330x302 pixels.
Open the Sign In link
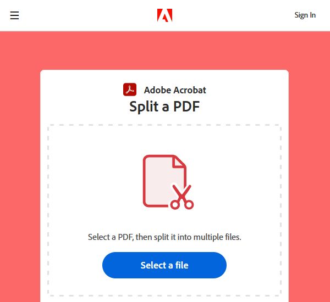305,15
